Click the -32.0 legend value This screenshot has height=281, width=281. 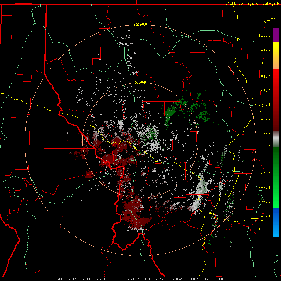(264, 160)
